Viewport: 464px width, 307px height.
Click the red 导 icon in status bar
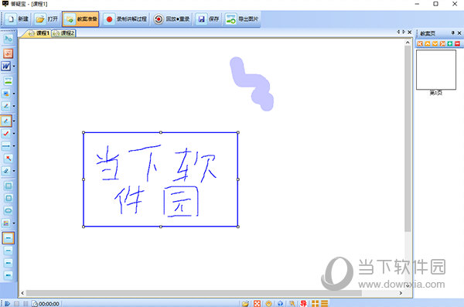pyautogui.click(x=304, y=303)
